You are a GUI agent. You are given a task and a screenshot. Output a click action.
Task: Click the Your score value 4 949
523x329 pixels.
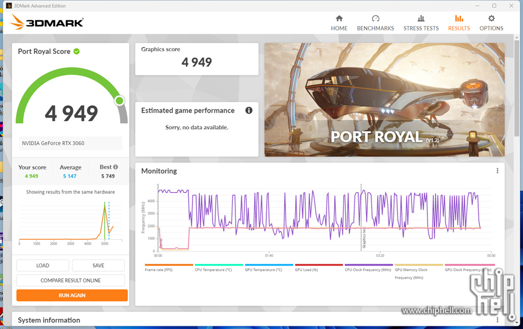31,176
